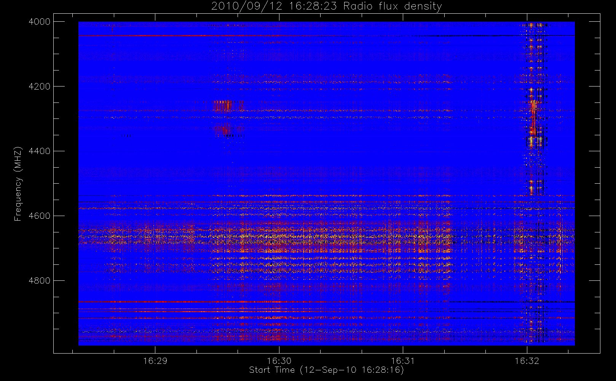Click the "Start Time (12-Sep-10 16:28:16)" x-axis label

(x=326, y=370)
